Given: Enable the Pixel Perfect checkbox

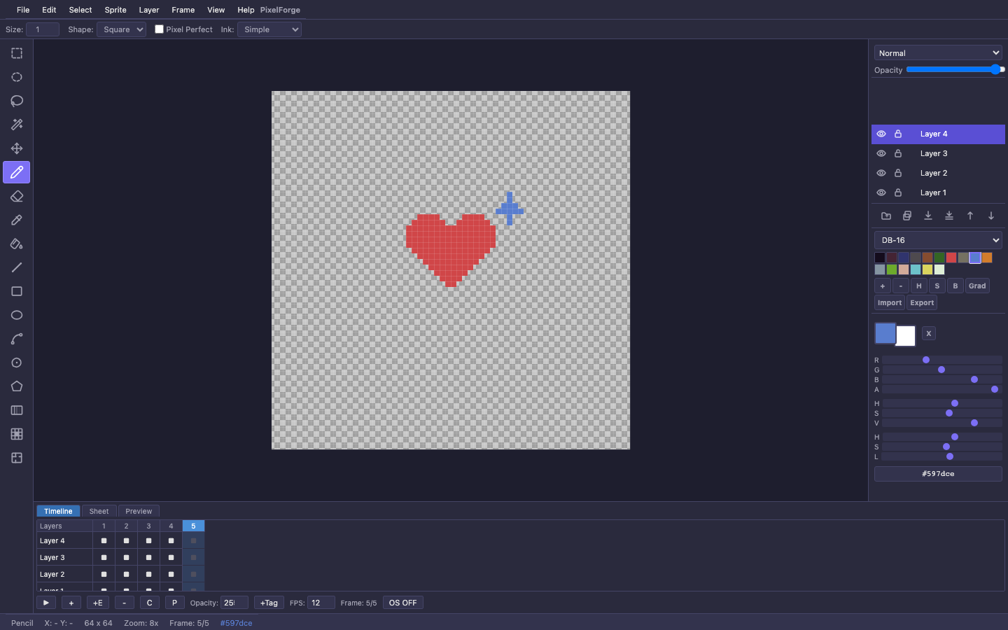Looking at the screenshot, I should (160, 29).
